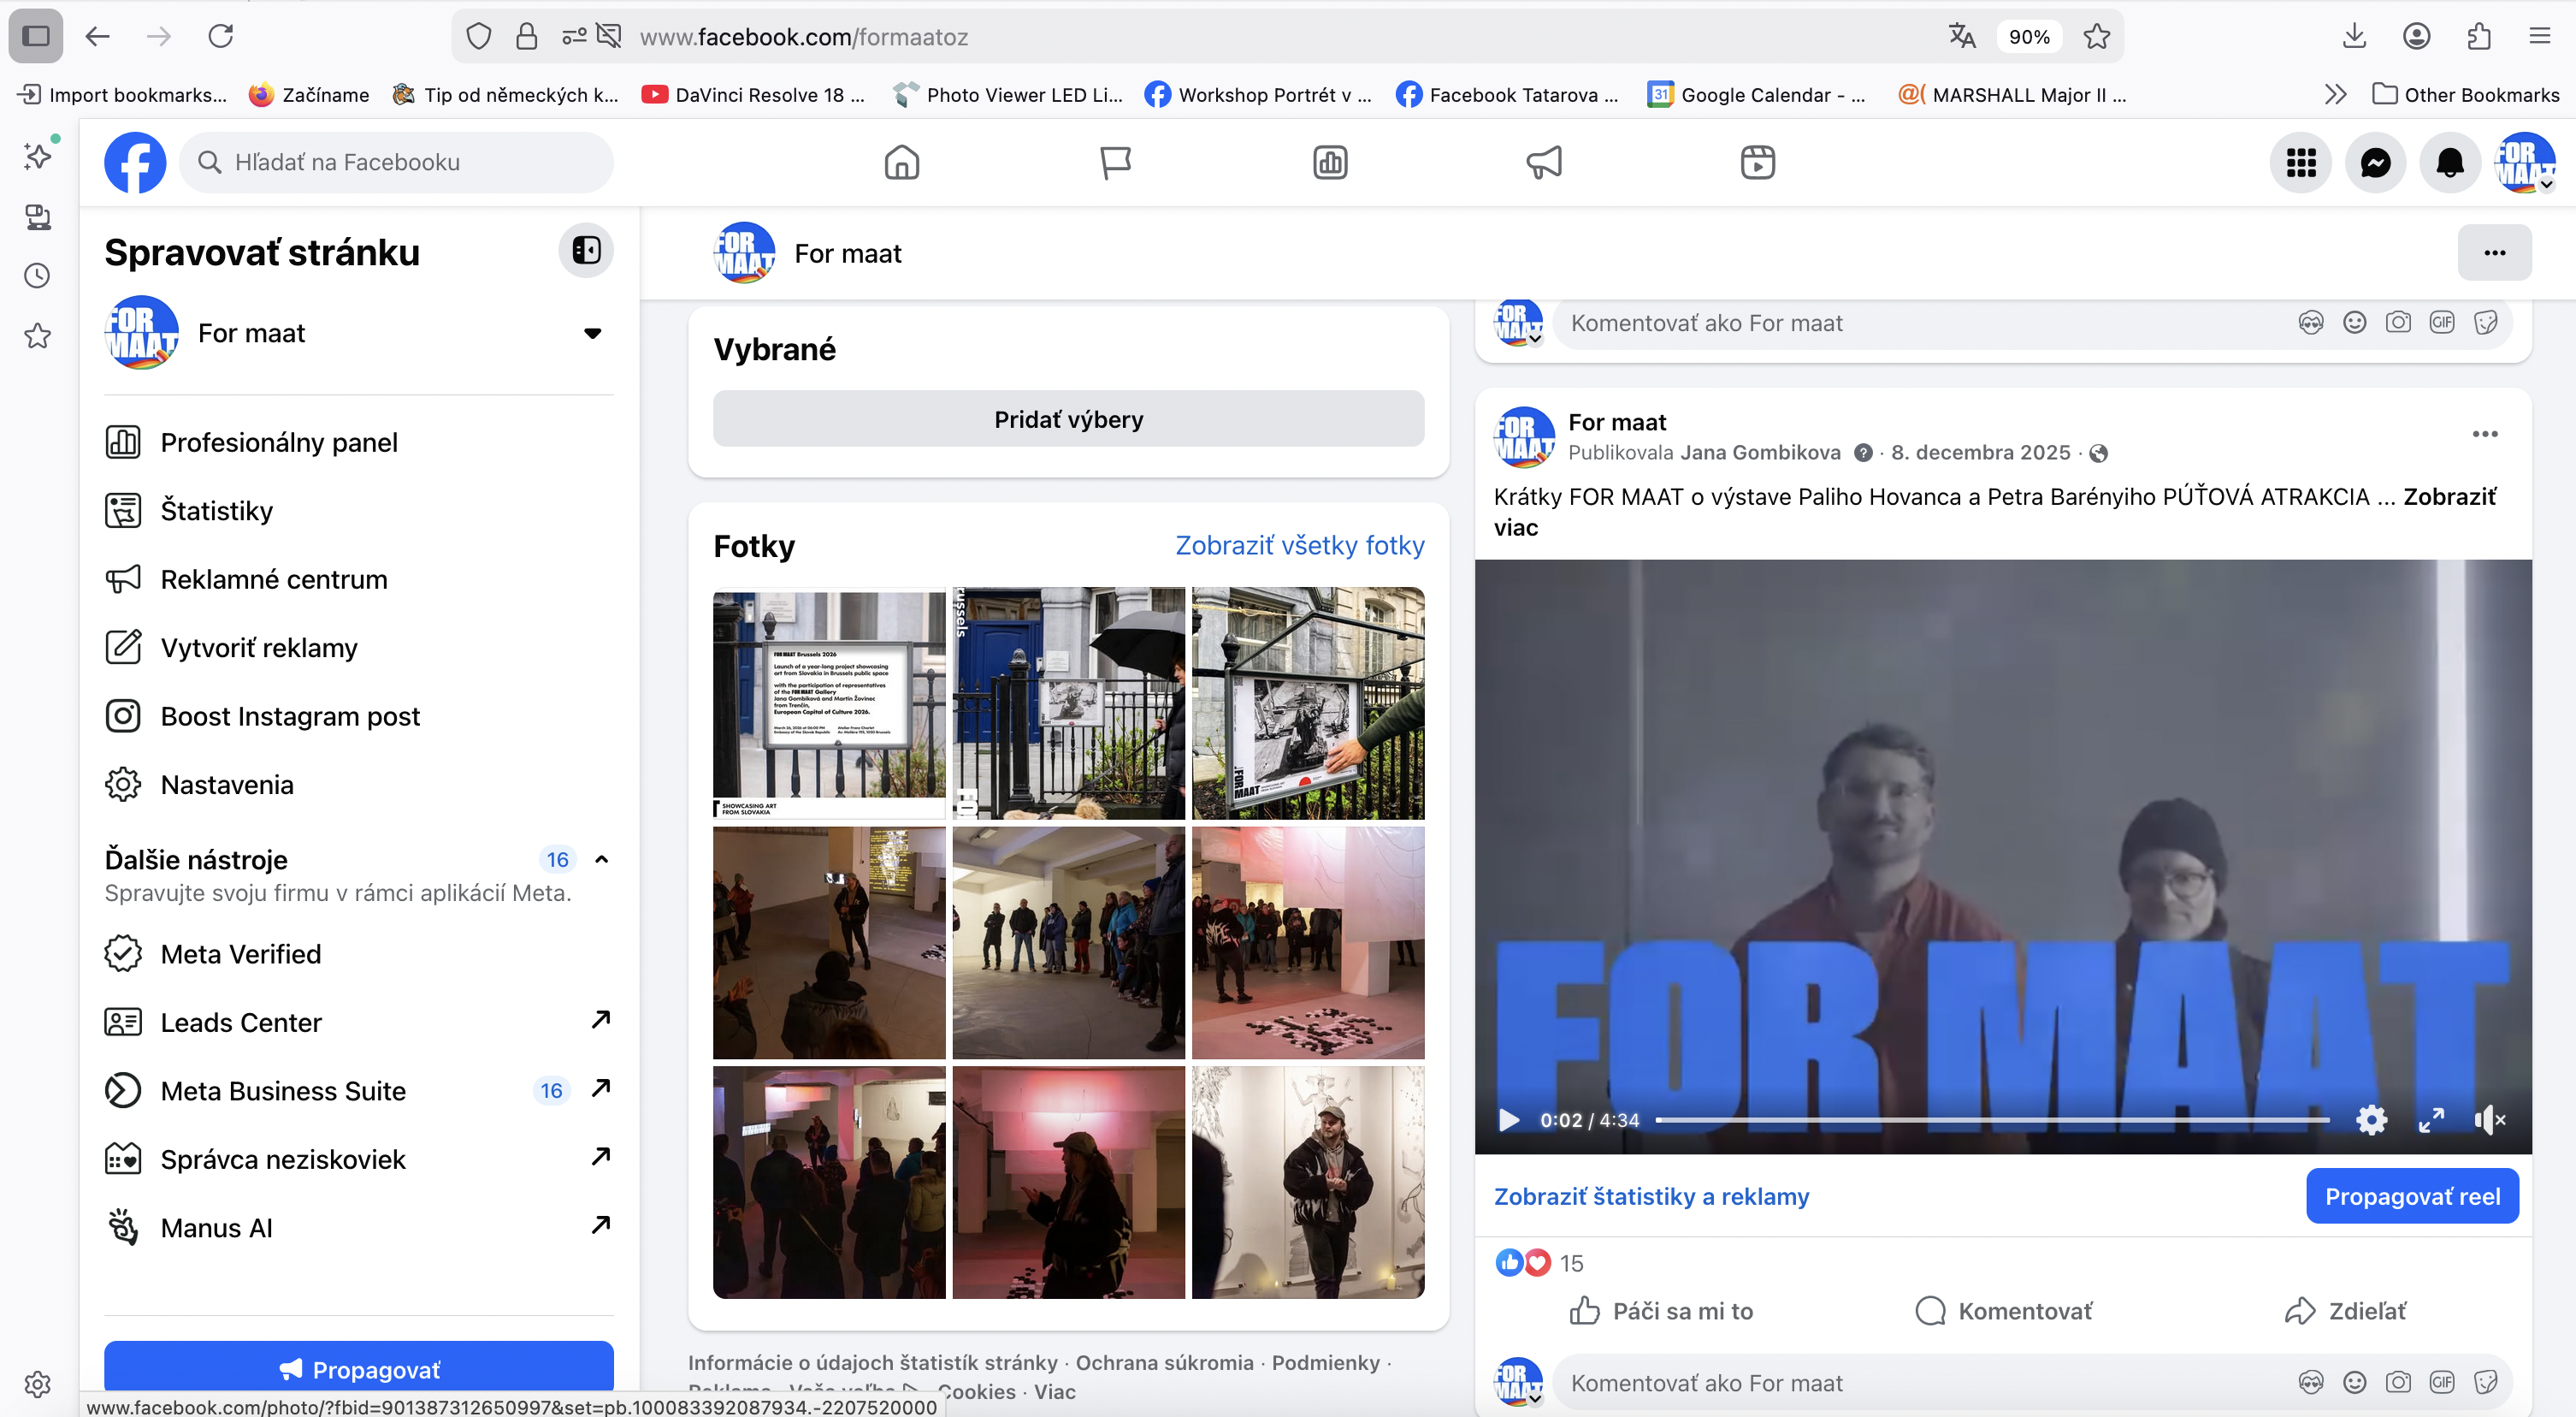Open the Professional dashboard chart tab

pos(1330,162)
